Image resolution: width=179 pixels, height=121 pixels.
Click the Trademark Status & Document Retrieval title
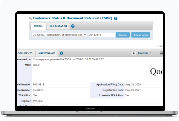[x=72, y=18]
